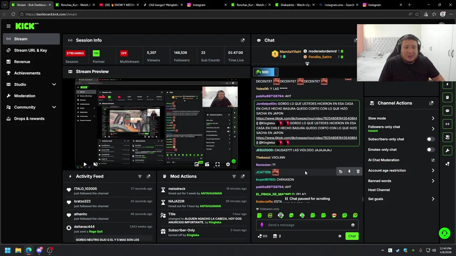Open the hamburger menu beside the Kick logo
The height and width of the screenshot is (256, 456).
(9, 26)
